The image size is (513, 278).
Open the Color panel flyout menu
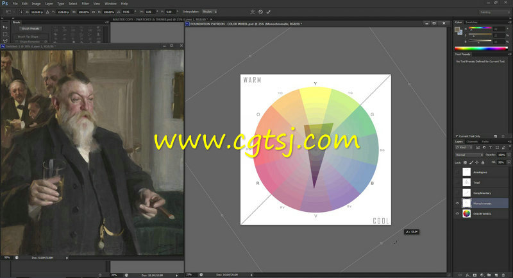pyautogui.click(x=509, y=22)
